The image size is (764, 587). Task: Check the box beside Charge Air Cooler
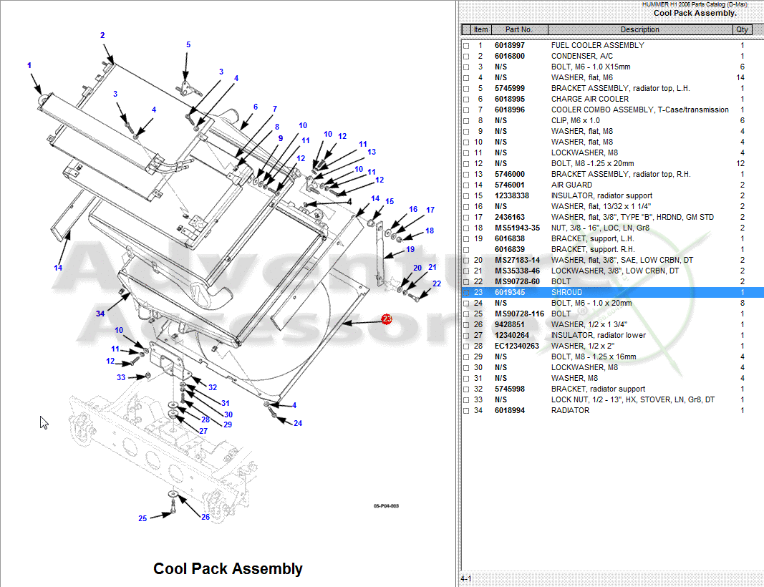click(x=466, y=100)
